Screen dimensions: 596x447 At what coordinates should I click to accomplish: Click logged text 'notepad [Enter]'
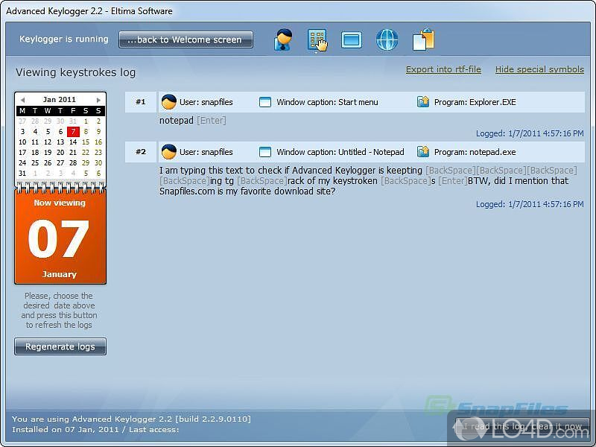pos(193,121)
